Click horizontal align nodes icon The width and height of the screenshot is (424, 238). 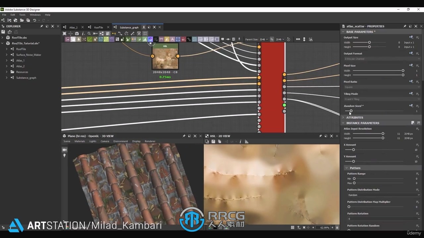pyautogui.click(x=298, y=39)
